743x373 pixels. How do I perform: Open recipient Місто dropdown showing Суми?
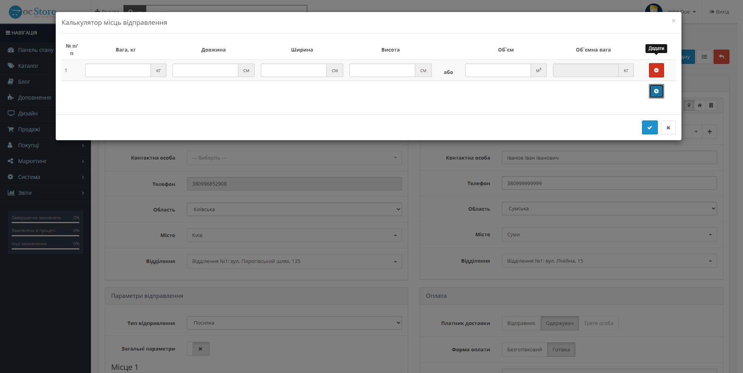coord(609,234)
